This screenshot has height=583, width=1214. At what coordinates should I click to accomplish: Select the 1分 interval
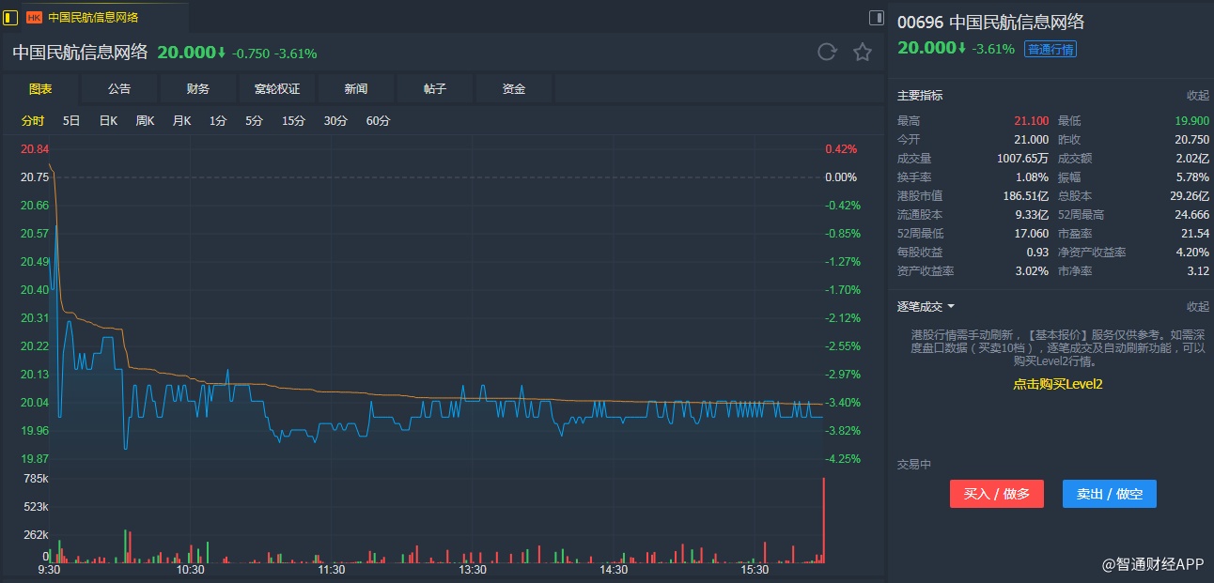pos(218,120)
